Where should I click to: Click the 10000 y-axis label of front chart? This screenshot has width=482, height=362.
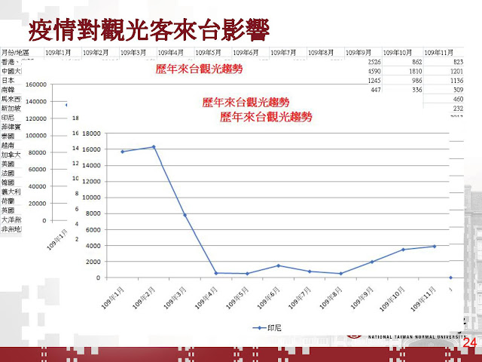[91, 198]
